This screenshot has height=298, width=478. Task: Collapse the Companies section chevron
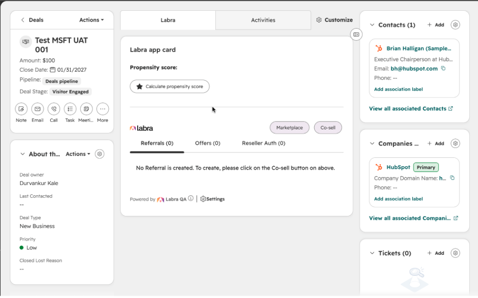click(x=372, y=143)
